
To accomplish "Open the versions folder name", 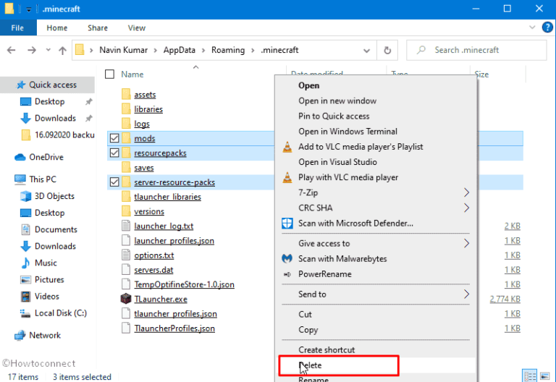I will [149, 211].
